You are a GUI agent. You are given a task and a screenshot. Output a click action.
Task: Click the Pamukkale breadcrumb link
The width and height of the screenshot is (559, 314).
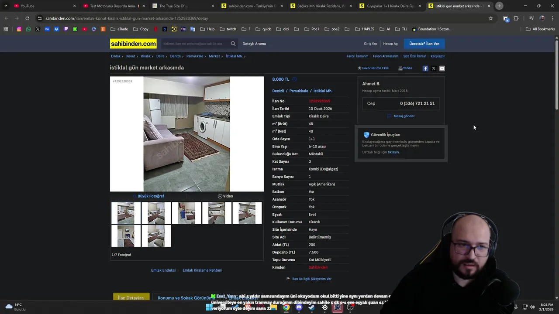click(x=195, y=56)
